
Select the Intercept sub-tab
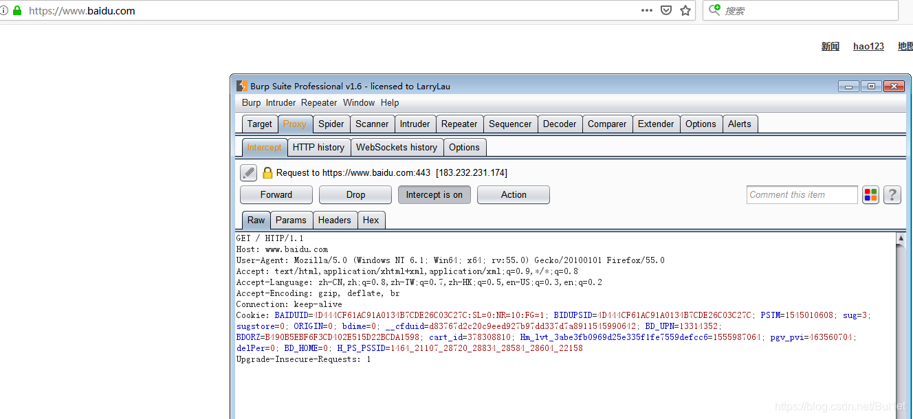(x=265, y=148)
